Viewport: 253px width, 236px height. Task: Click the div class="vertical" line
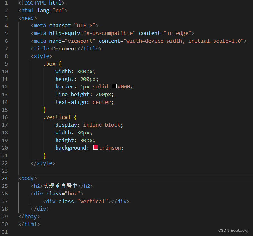[86, 201]
